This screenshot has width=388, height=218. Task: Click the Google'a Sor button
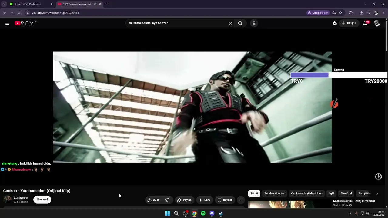(318, 13)
